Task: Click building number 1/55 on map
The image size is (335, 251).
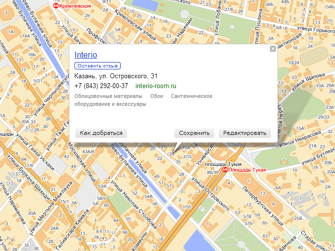Action: 187,207
